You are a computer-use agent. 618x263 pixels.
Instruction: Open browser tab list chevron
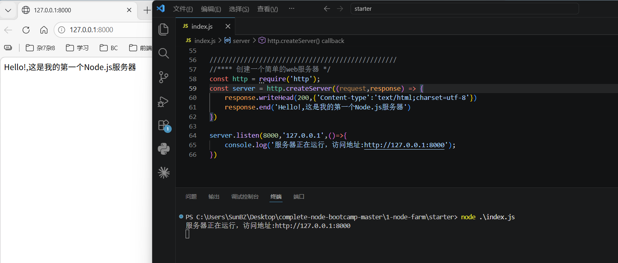(8, 10)
